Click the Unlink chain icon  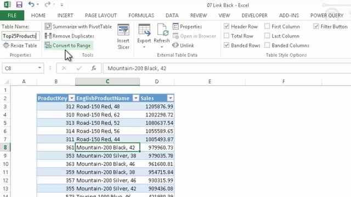tap(175, 45)
